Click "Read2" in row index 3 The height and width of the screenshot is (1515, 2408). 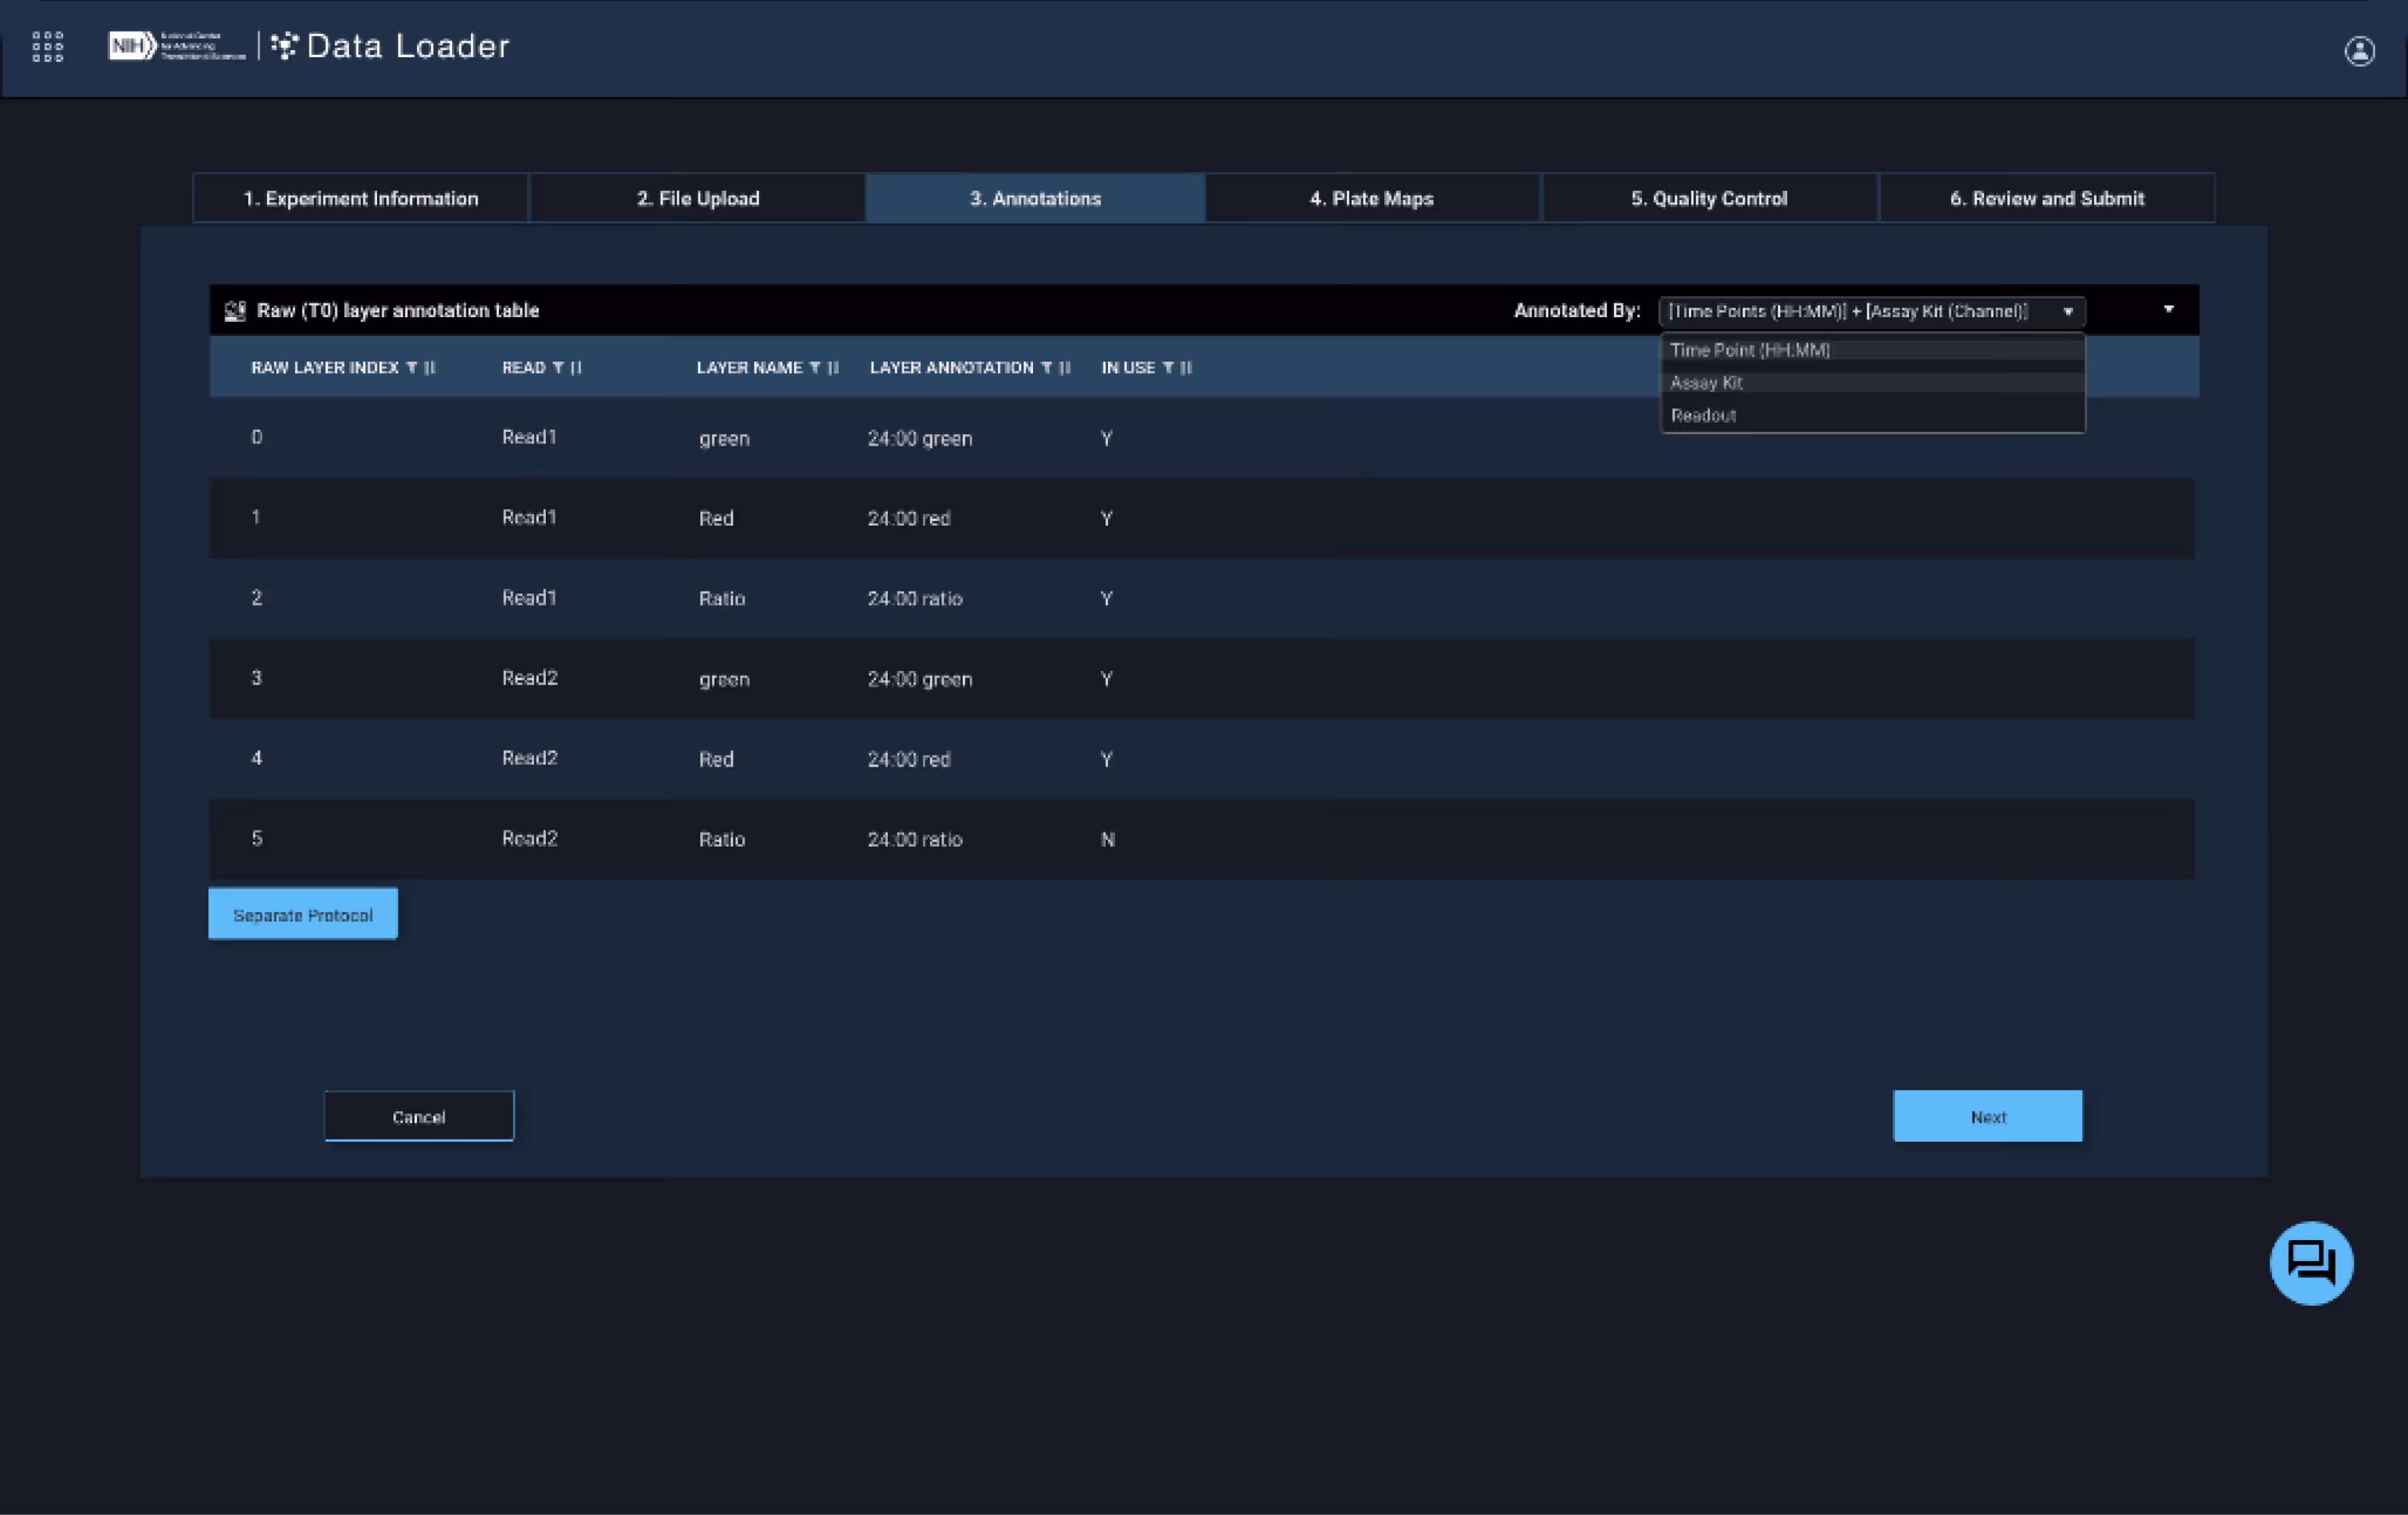[x=530, y=677]
